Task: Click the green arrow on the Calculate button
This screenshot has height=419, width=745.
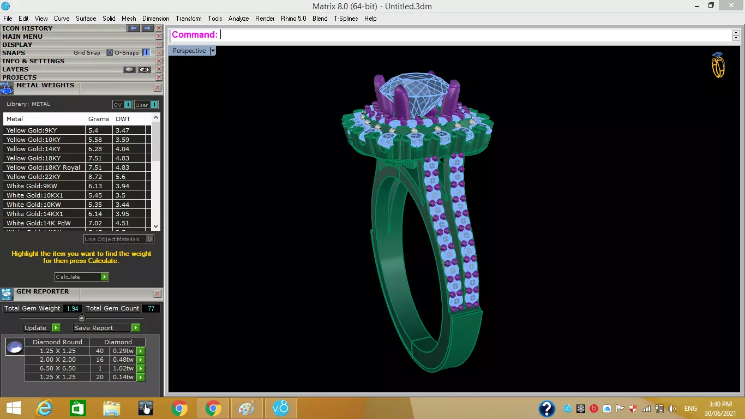Action: [105, 277]
